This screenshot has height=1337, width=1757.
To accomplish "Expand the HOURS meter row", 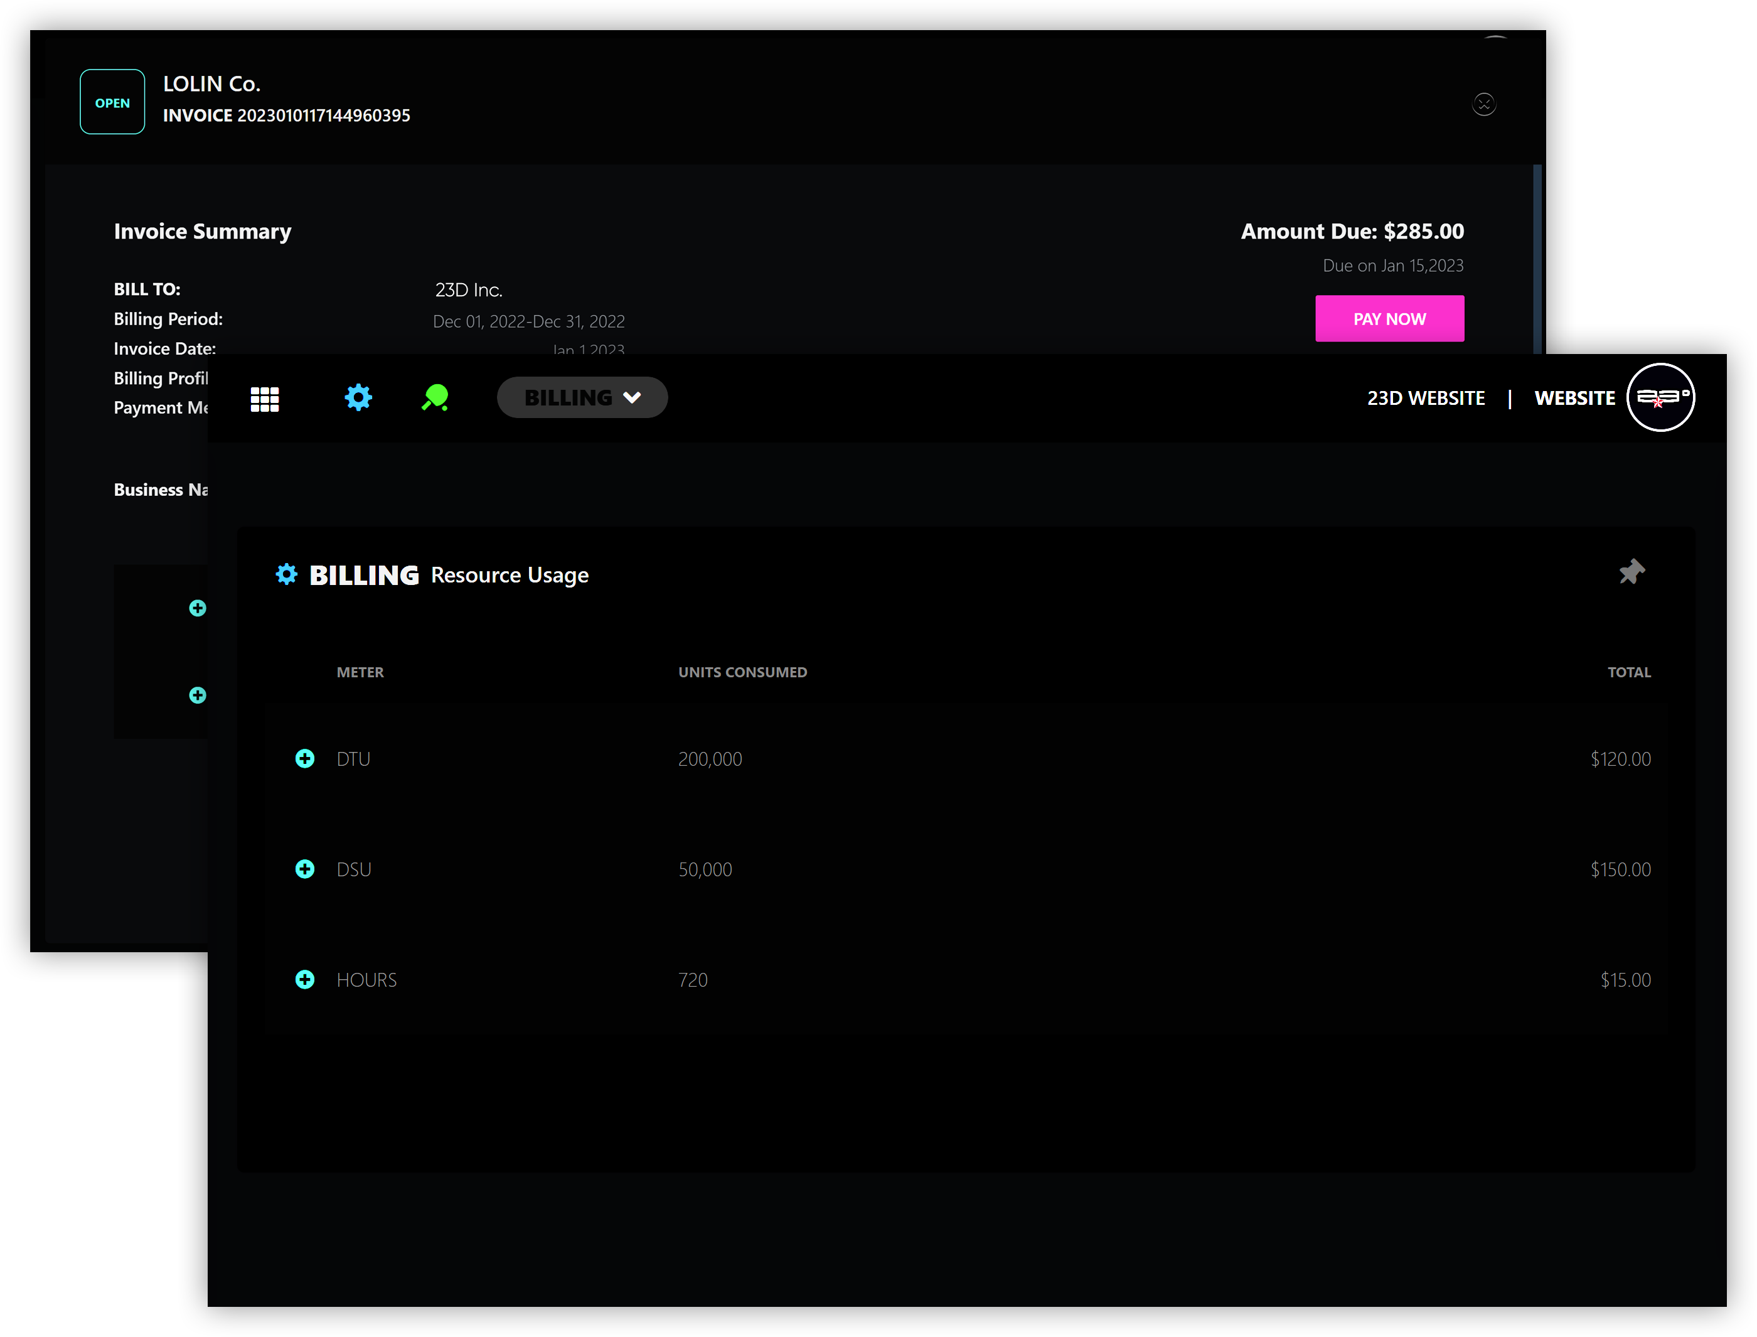I will [x=304, y=980].
